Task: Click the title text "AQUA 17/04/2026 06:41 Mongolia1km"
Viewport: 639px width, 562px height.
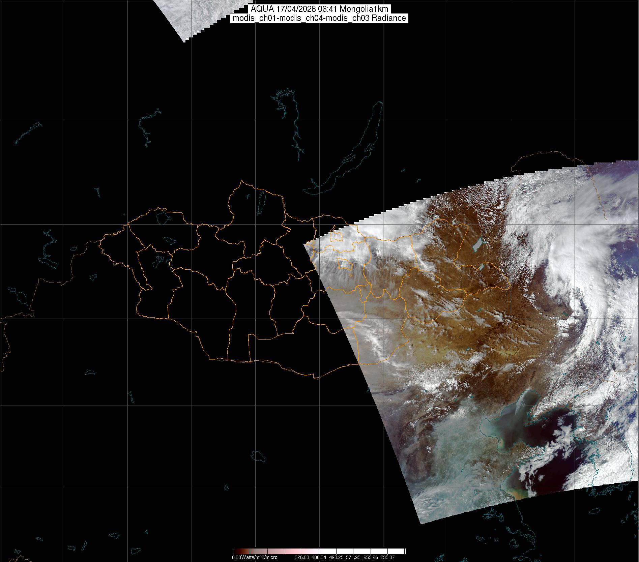Action: pyautogui.click(x=319, y=9)
